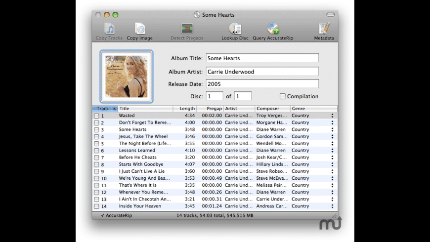This screenshot has height=242, width=430.
Task: Click the length 3:60 cell
Action: click(190, 171)
